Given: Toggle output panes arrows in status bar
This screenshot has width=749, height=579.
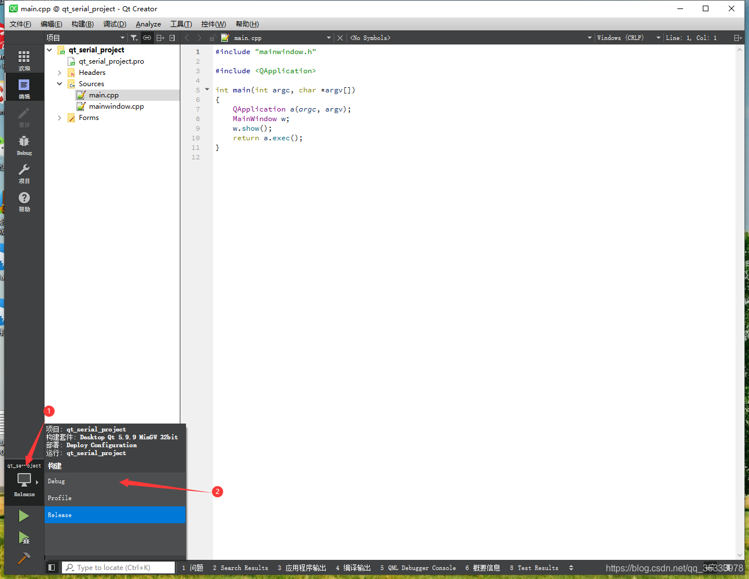Looking at the screenshot, I should pos(571,568).
